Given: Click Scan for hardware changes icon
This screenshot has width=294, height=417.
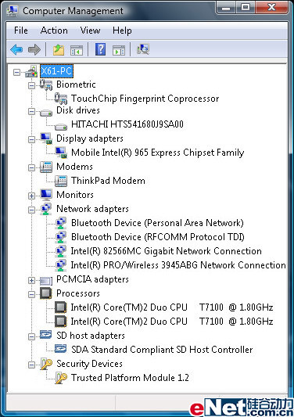Looking at the screenshot, I should (x=143, y=49).
